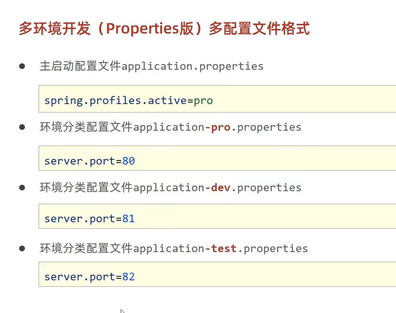Click the spring.profiles.active code text

(115, 100)
